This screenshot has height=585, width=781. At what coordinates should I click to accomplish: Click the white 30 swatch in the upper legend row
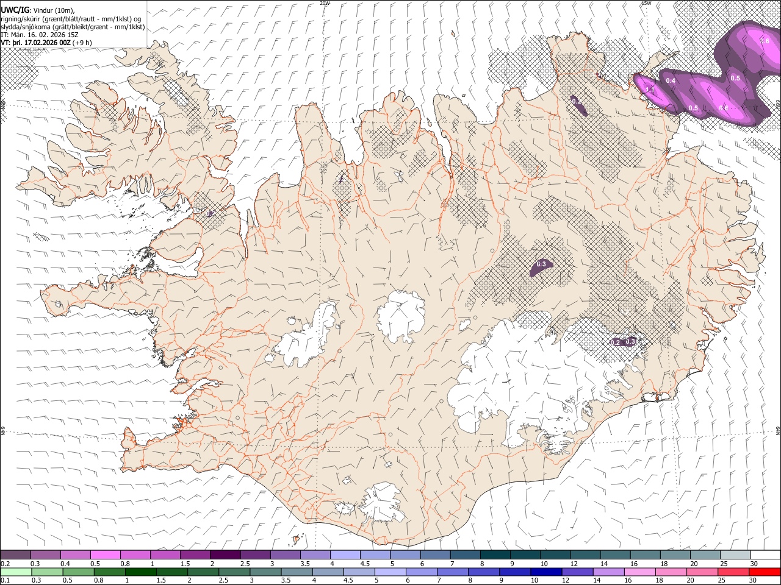point(765,555)
